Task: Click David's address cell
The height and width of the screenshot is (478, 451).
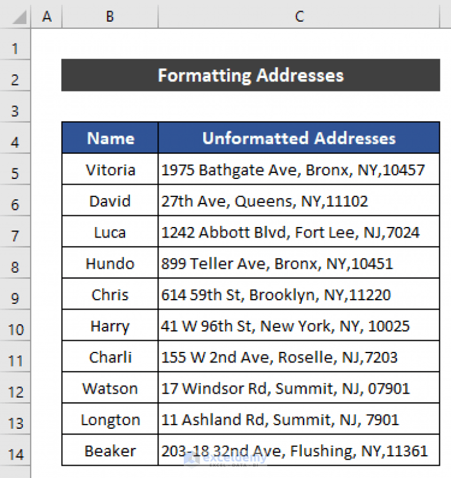Action: pos(264,201)
